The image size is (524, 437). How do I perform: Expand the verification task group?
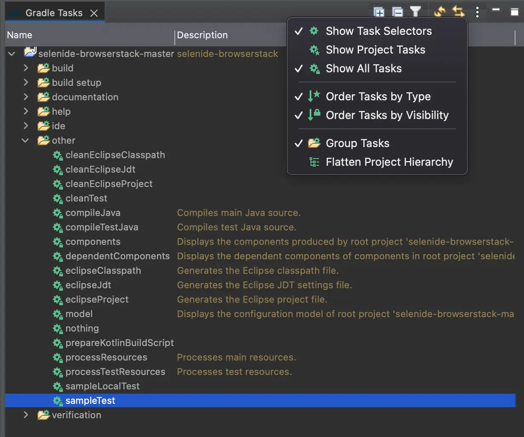coord(26,415)
